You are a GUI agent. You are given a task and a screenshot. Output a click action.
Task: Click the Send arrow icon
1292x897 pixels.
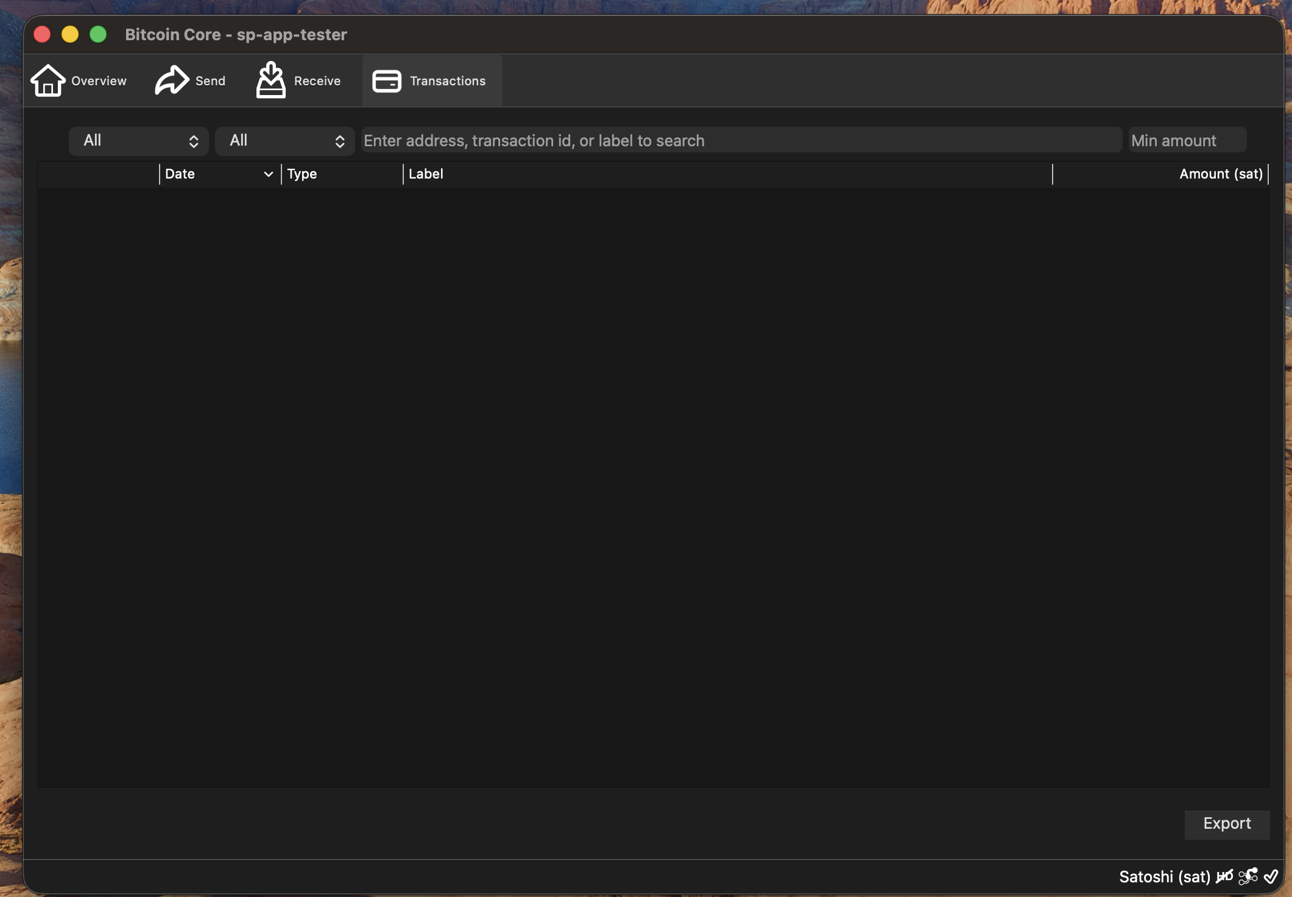[x=172, y=80]
